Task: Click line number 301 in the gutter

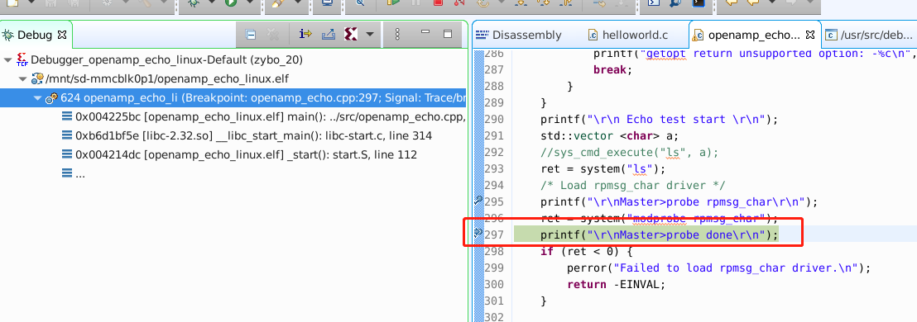Action: pos(495,301)
